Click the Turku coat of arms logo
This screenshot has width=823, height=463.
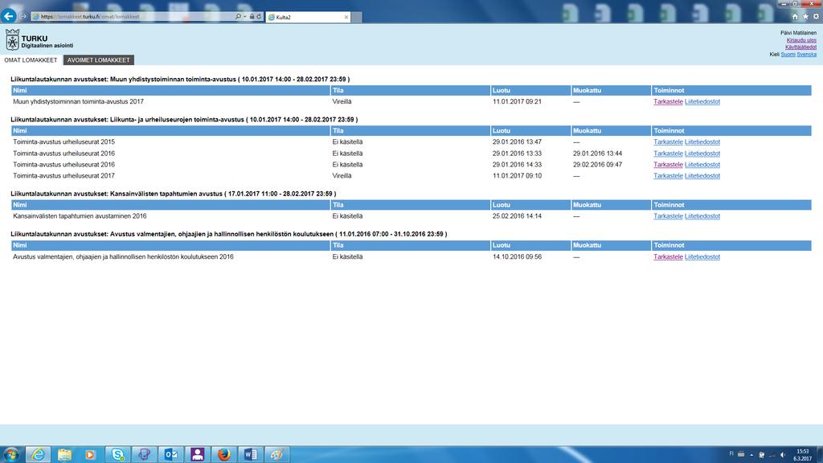click(x=12, y=40)
